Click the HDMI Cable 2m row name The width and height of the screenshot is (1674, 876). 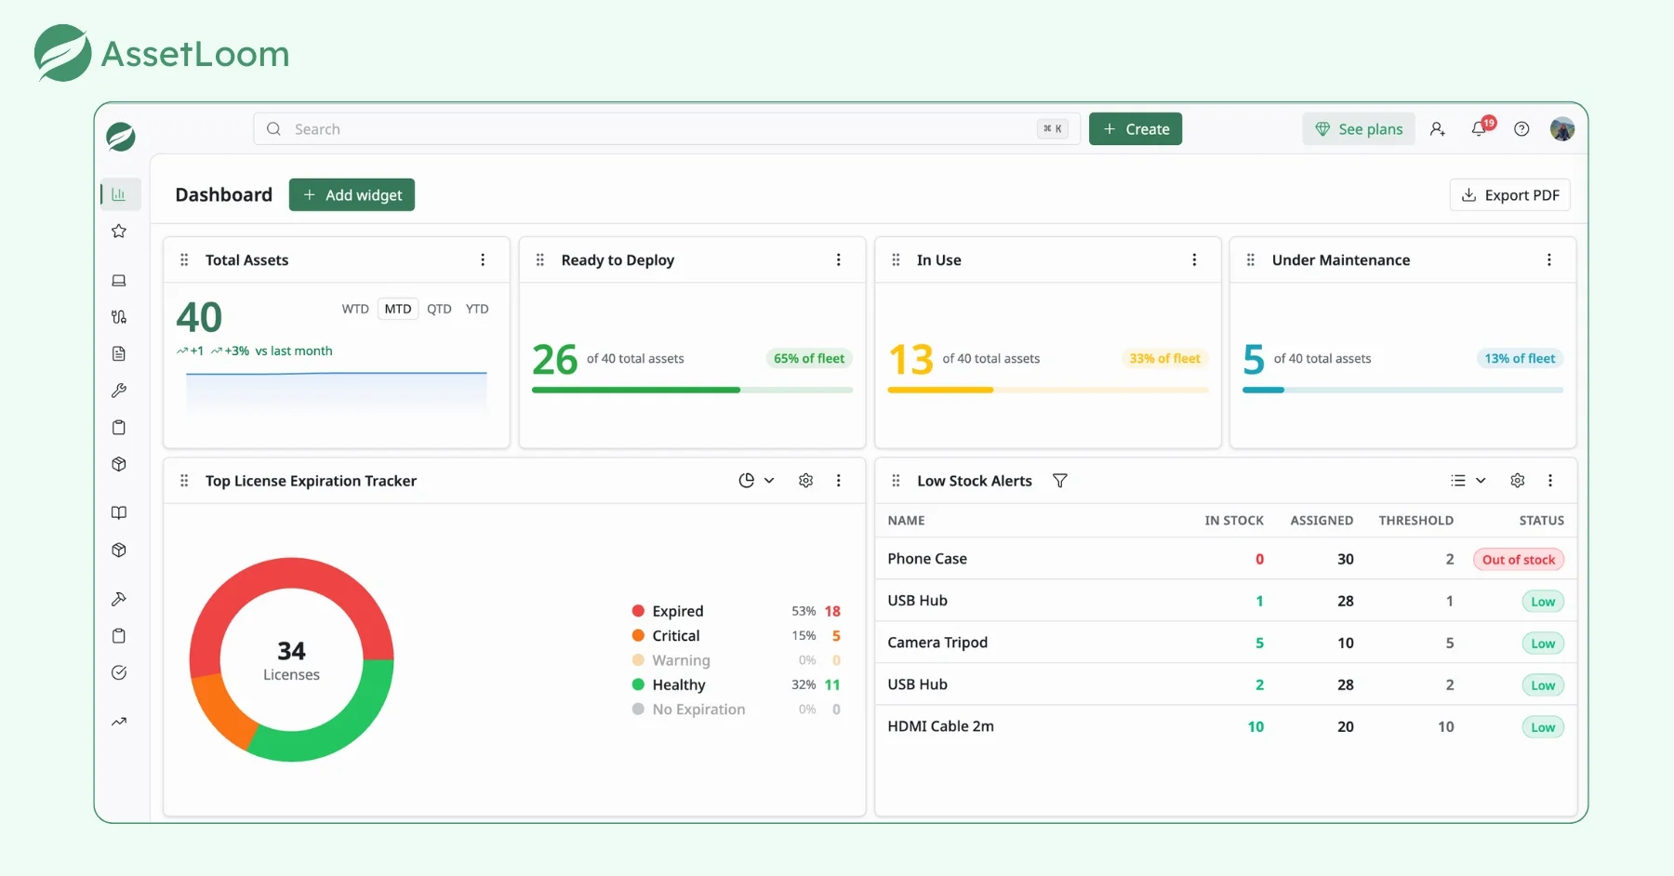pos(940,726)
